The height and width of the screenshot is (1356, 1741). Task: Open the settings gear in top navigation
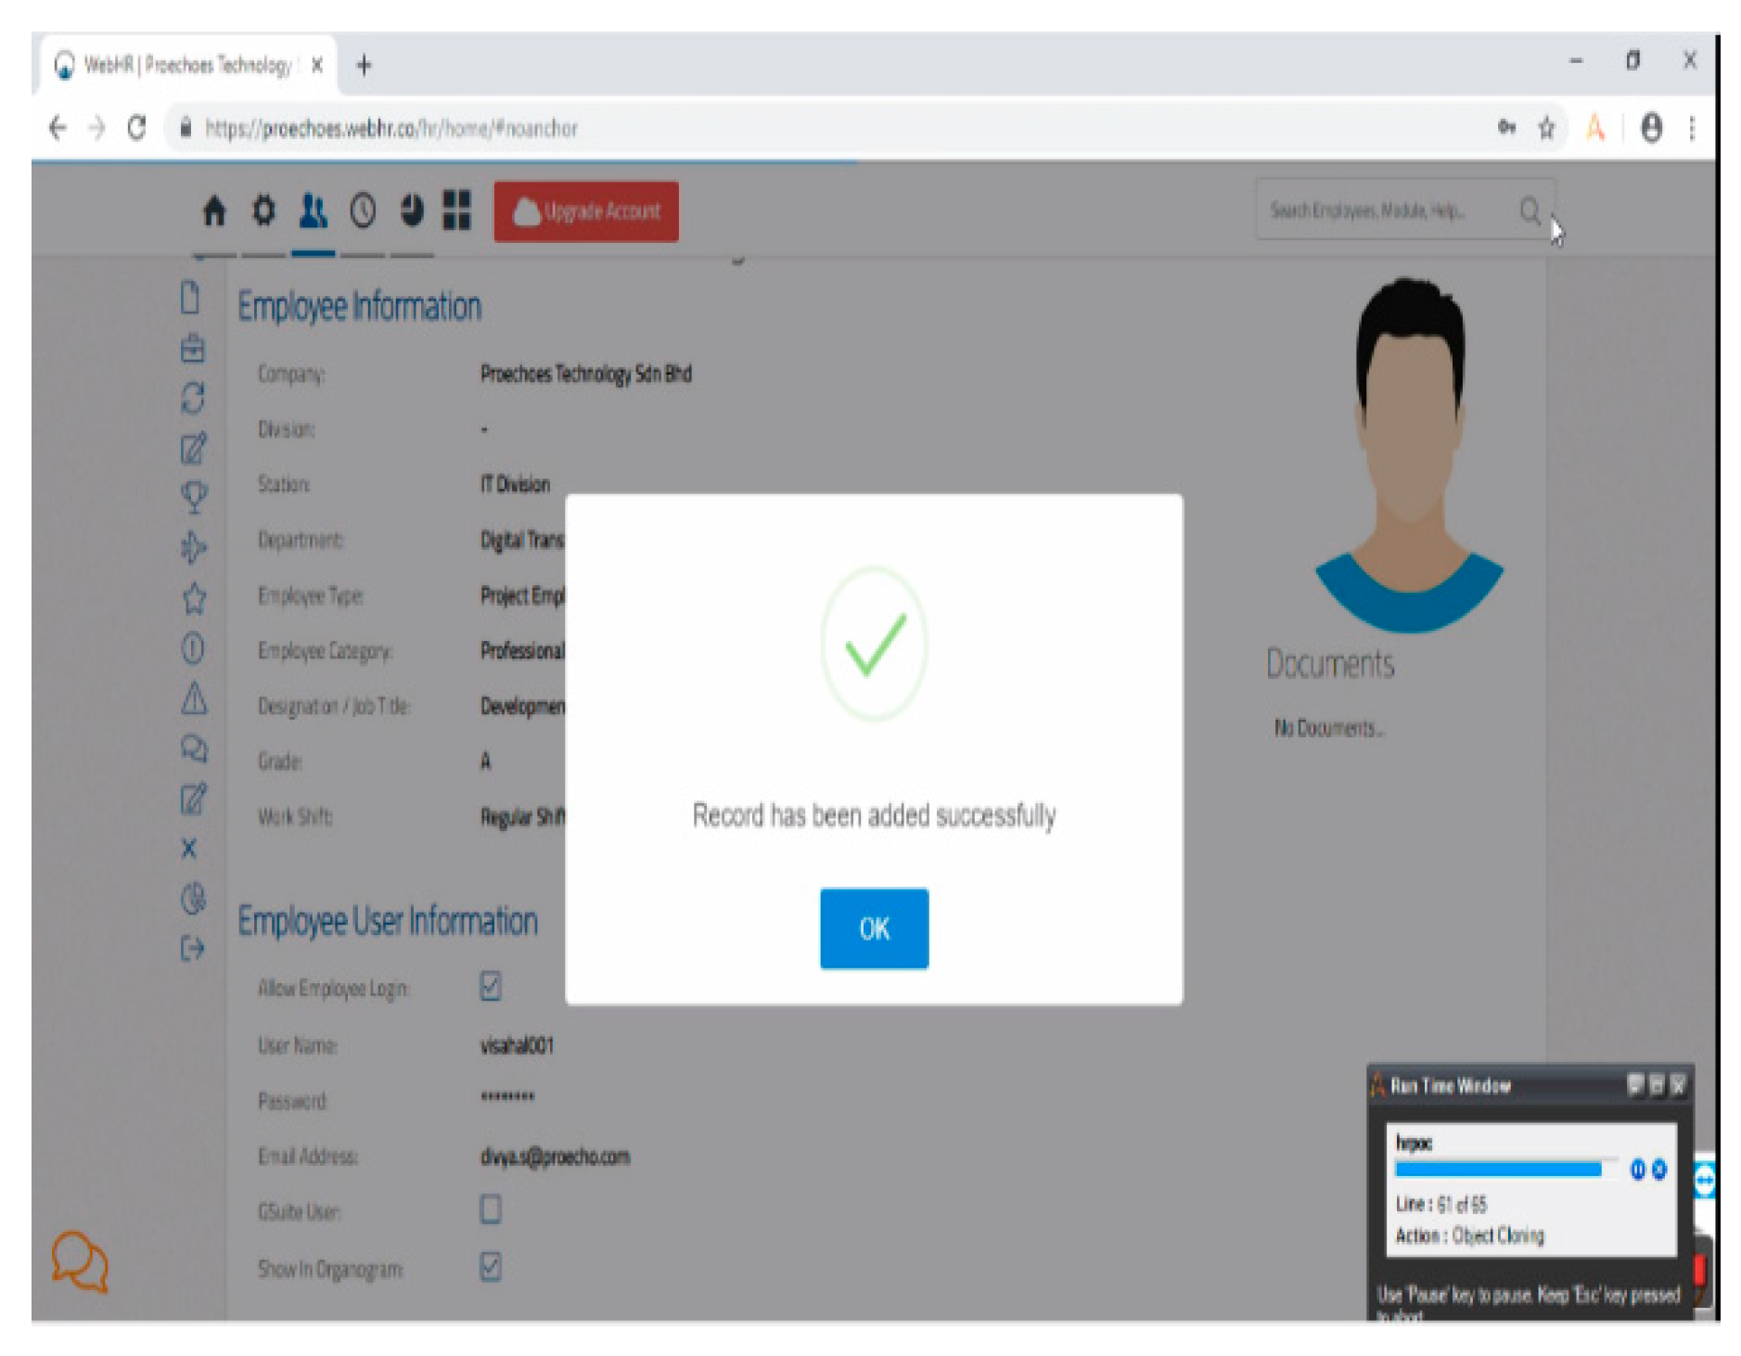click(263, 211)
